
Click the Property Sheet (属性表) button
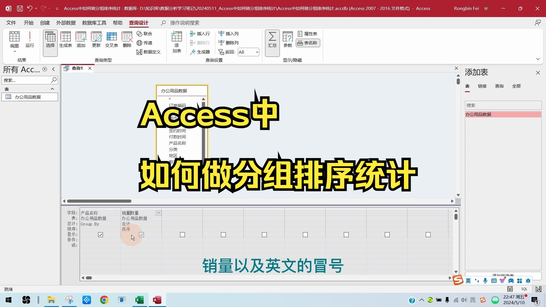click(x=307, y=34)
